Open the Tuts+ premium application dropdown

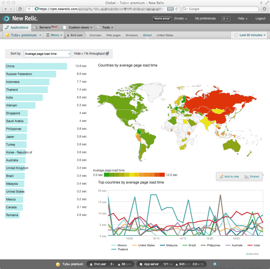point(23,35)
